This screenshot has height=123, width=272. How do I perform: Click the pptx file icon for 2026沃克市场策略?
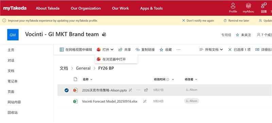pyautogui.click(x=75, y=90)
